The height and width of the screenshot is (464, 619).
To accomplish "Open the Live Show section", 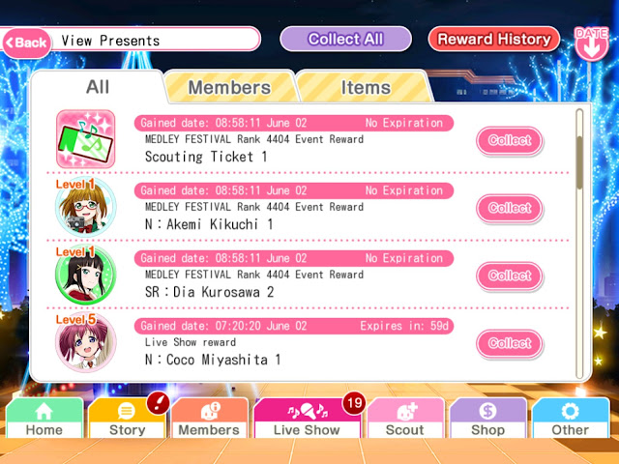I will 308,419.
